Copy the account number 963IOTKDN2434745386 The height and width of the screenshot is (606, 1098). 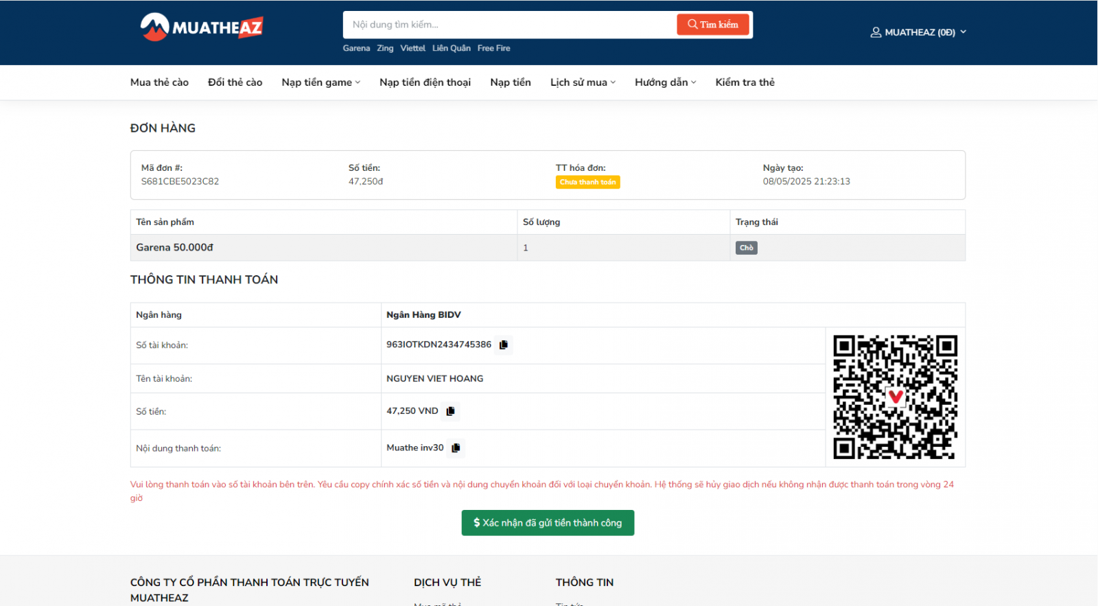[x=504, y=345]
